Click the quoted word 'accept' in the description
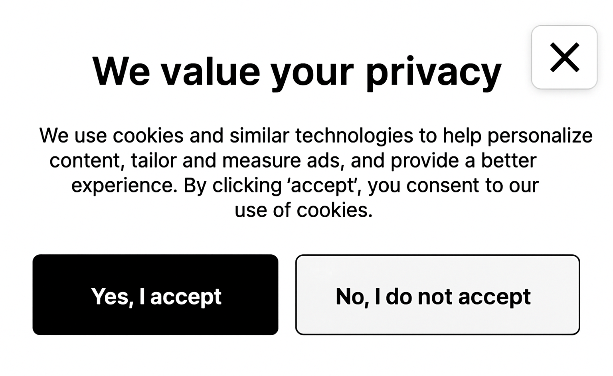The image size is (613, 376). coord(323,186)
